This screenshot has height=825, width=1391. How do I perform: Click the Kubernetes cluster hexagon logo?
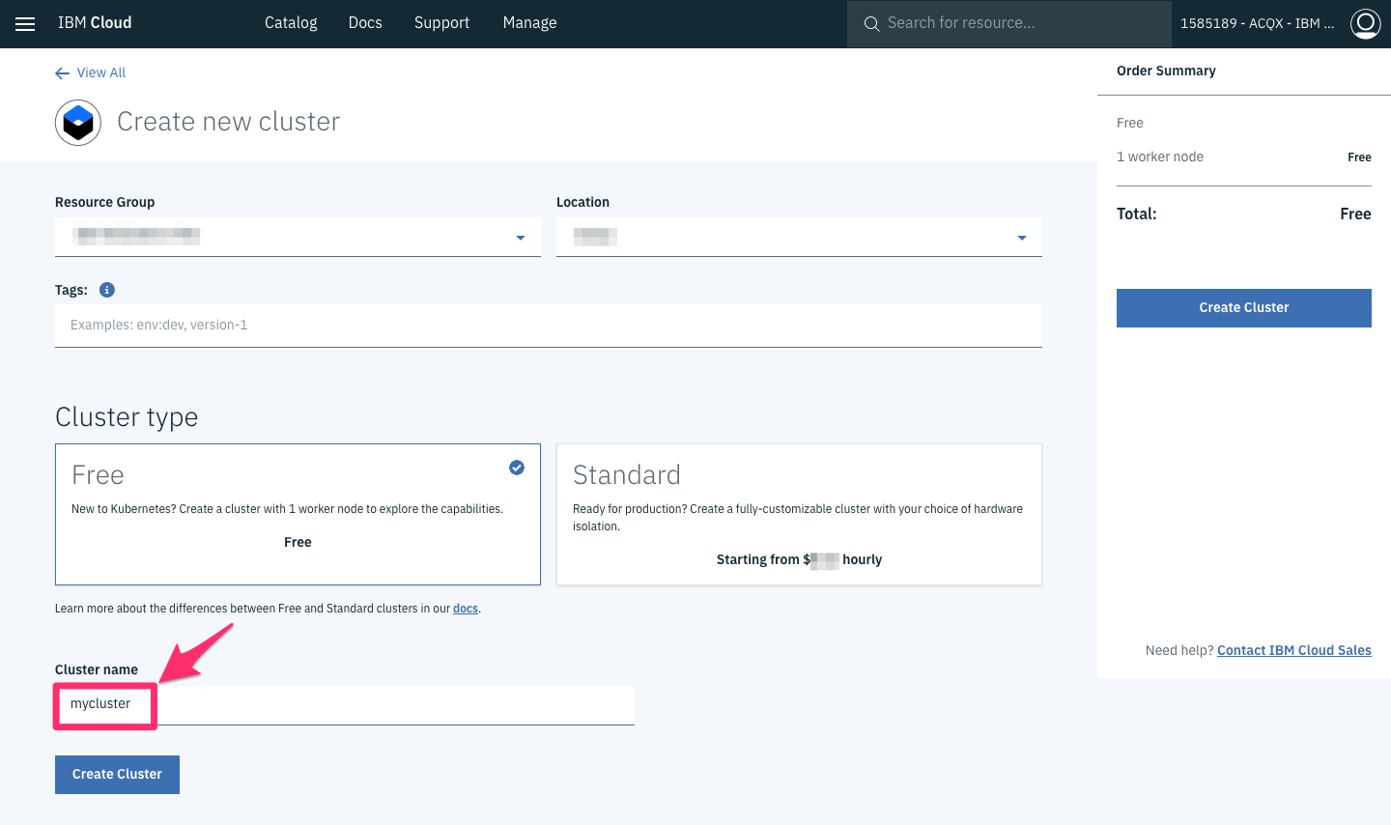click(78, 123)
